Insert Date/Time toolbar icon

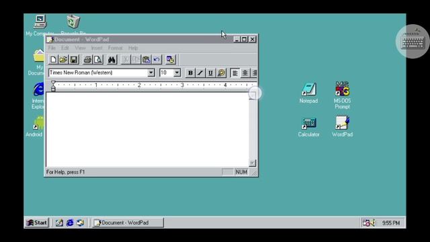[x=170, y=60]
